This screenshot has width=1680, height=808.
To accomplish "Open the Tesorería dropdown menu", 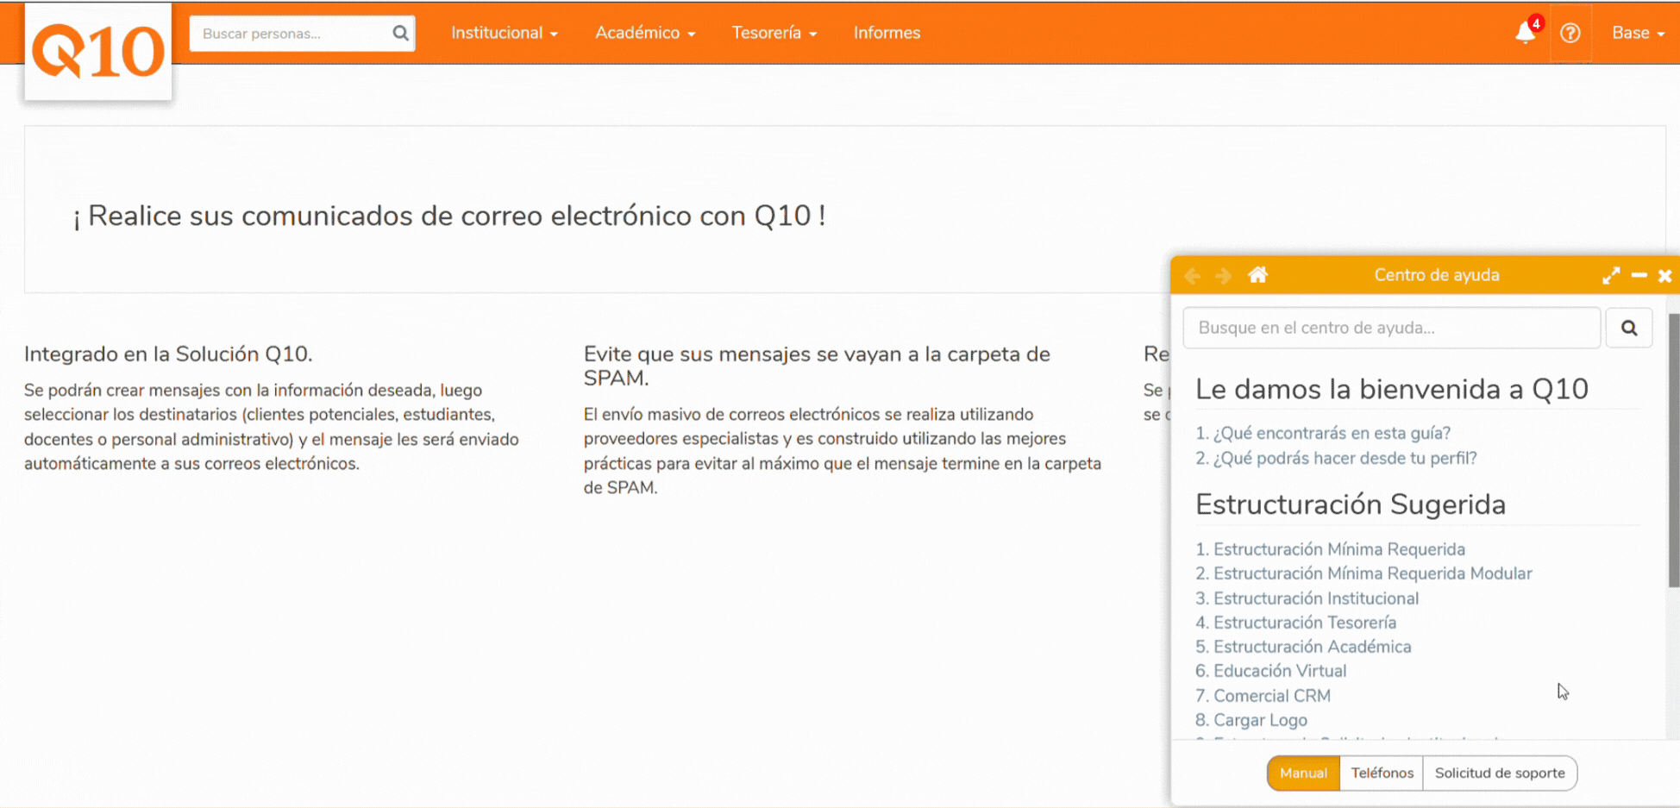I will tap(774, 33).
